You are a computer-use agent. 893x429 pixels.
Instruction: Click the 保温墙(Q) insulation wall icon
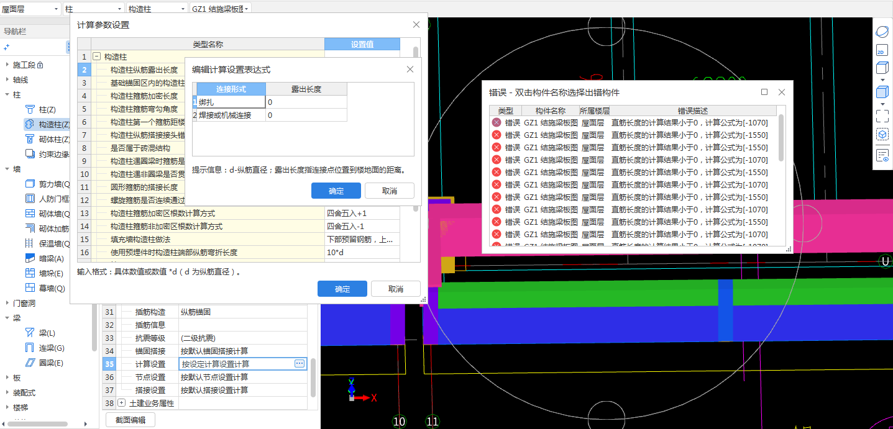click(30, 243)
